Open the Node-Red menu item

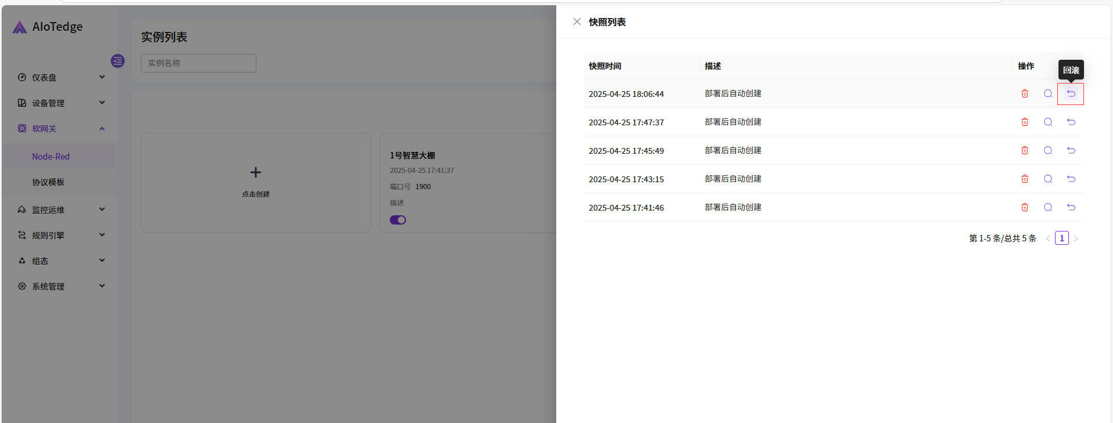pos(51,157)
